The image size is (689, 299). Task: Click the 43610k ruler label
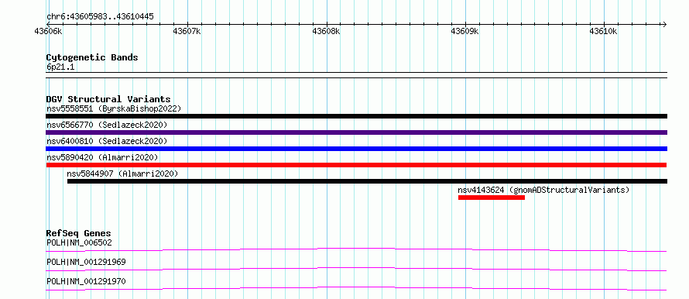(x=604, y=31)
